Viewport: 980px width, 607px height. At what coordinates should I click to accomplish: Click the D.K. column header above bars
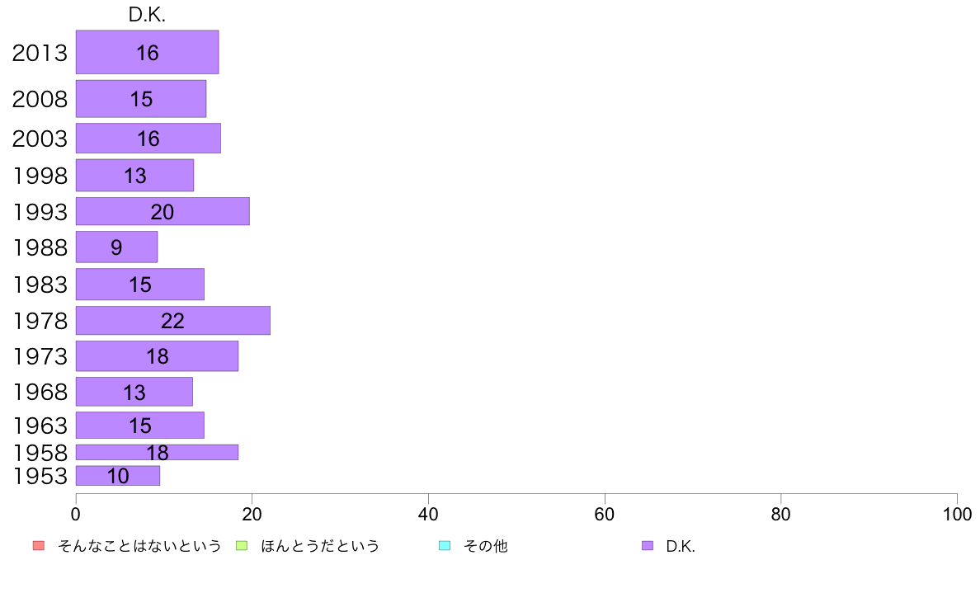(147, 15)
